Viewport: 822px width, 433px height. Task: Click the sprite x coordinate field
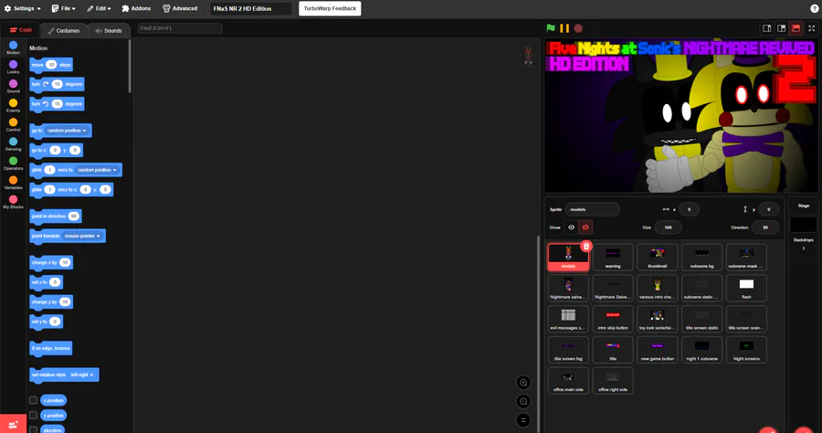tap(689, 209)
